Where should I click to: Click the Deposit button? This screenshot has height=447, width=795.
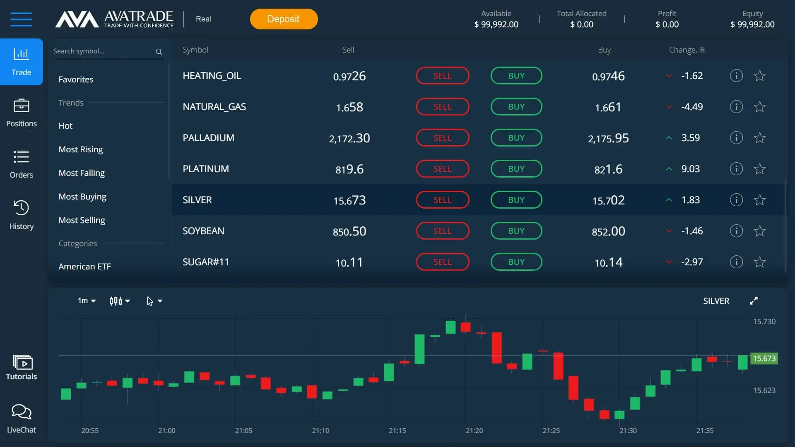pos(283,19)
